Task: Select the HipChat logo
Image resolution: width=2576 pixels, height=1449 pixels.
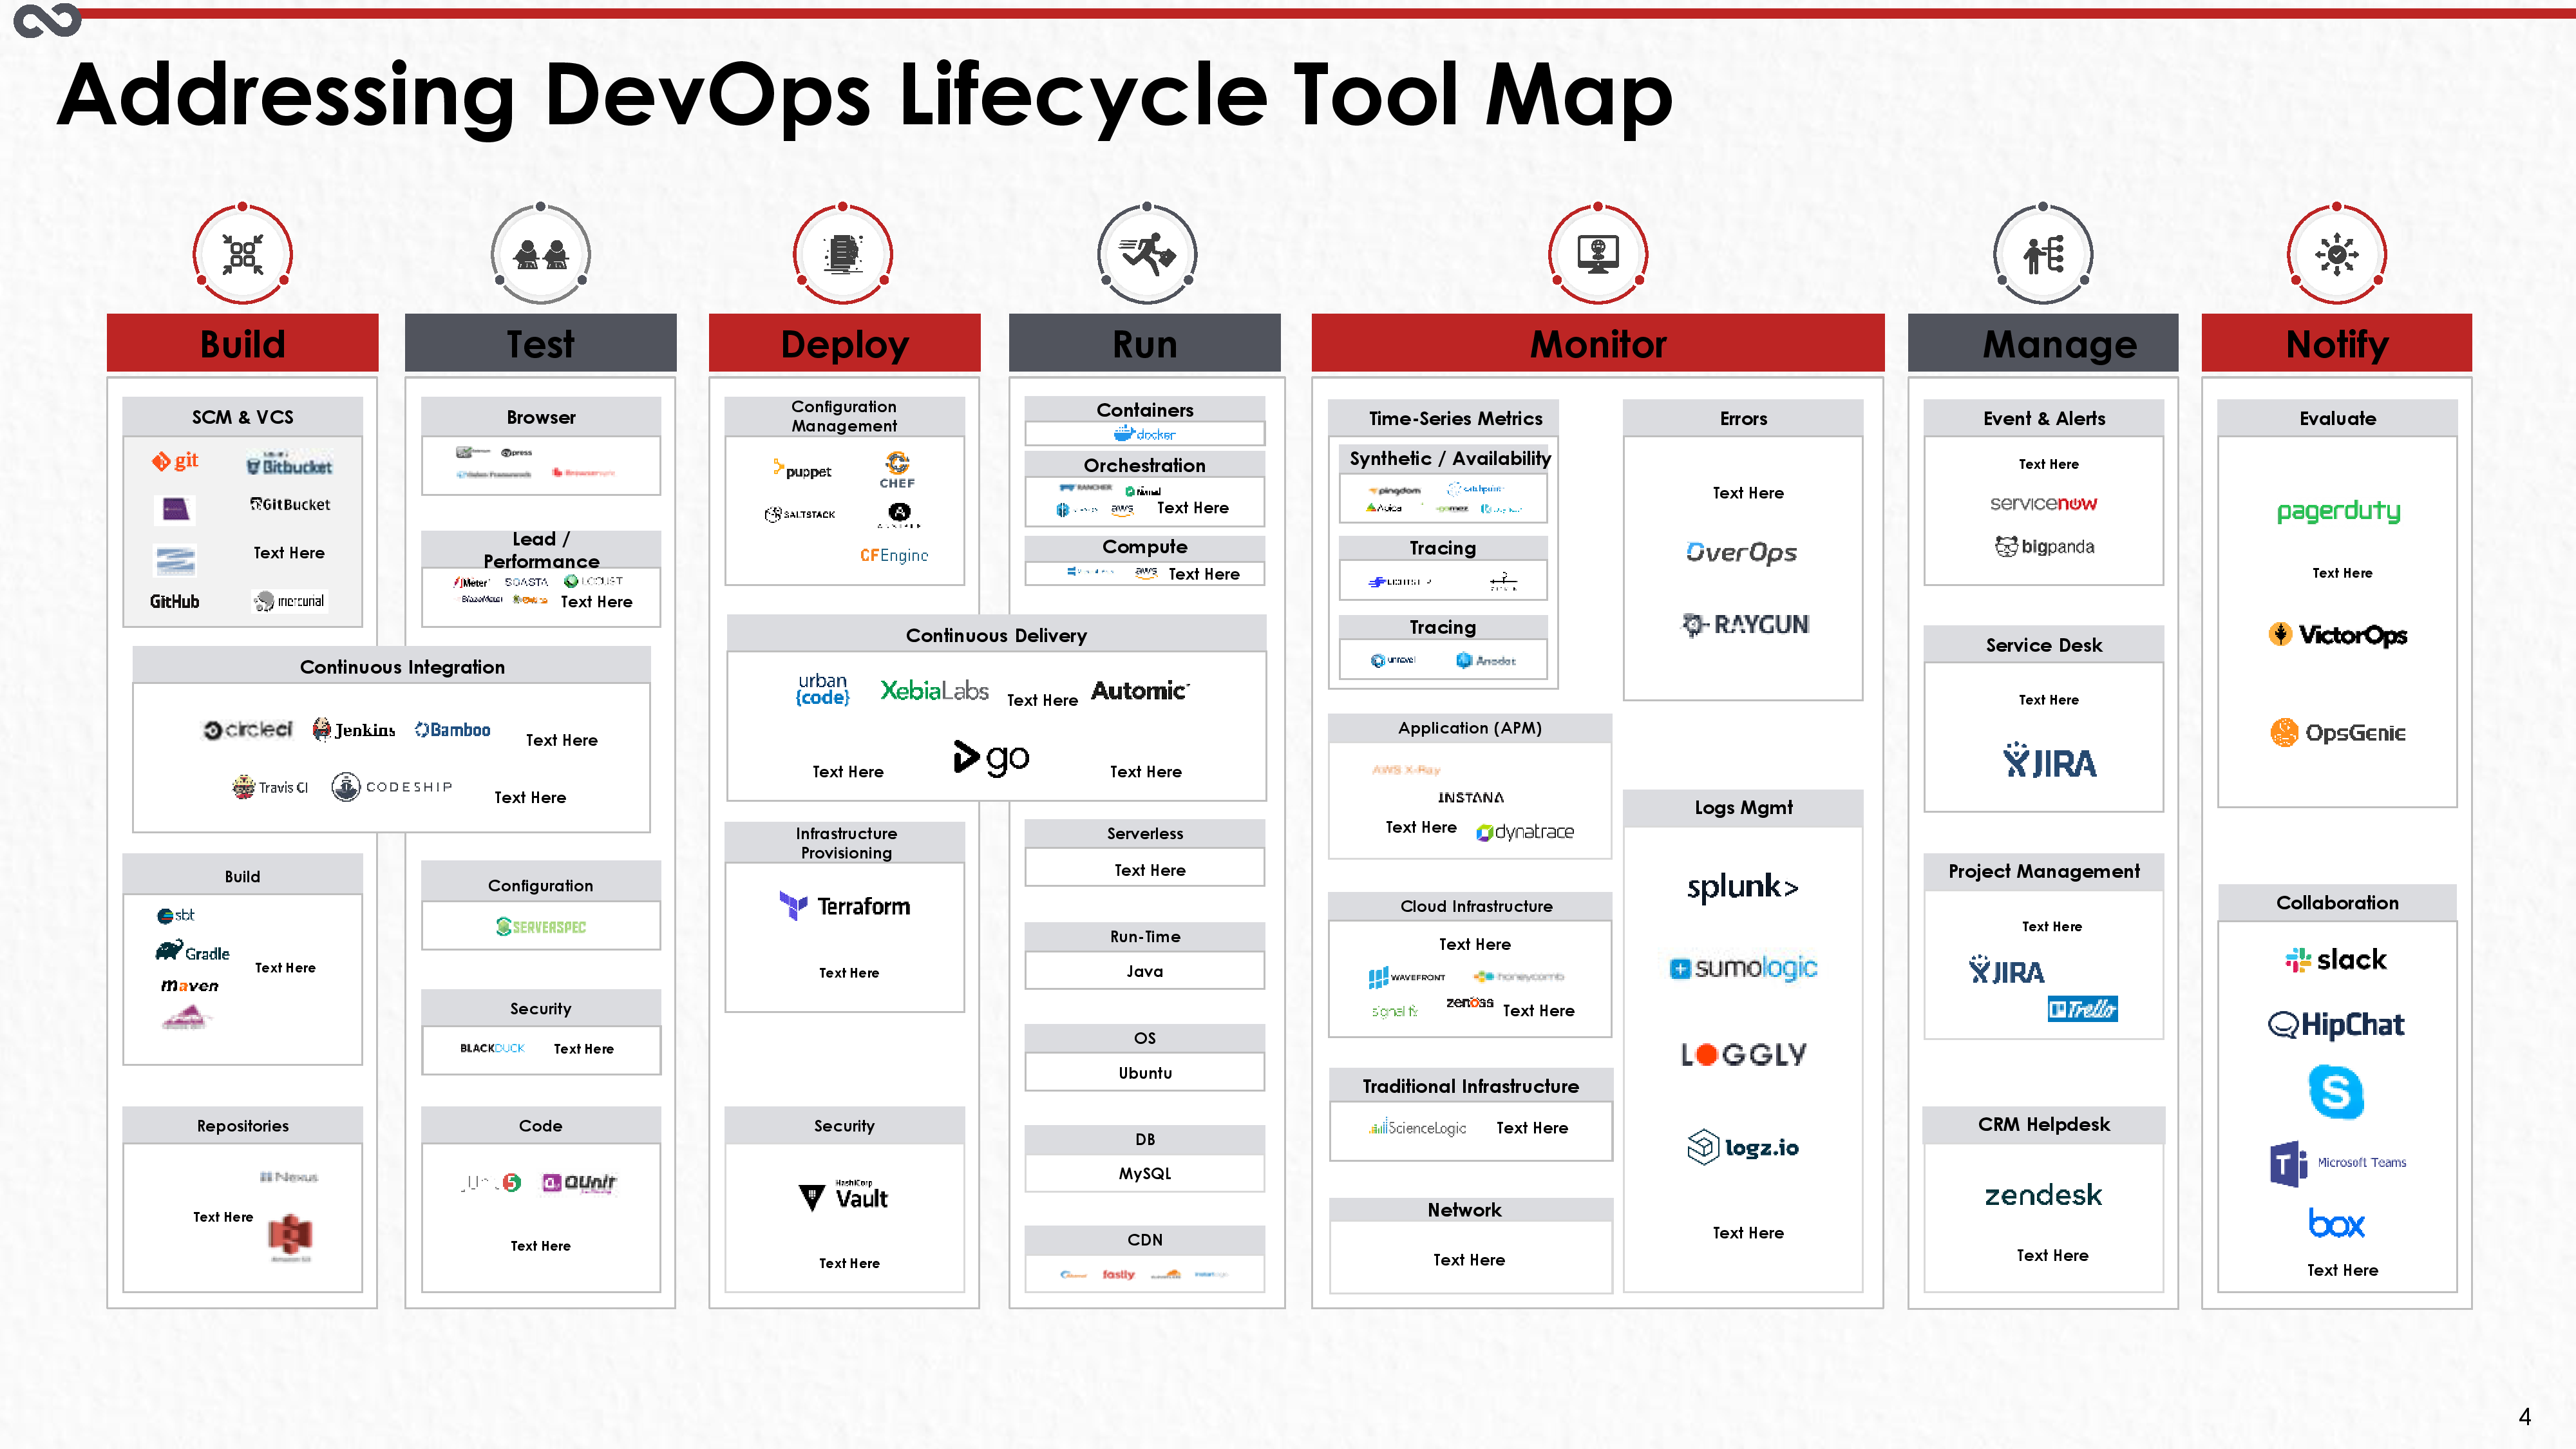Action: tap(2336, 1025)
